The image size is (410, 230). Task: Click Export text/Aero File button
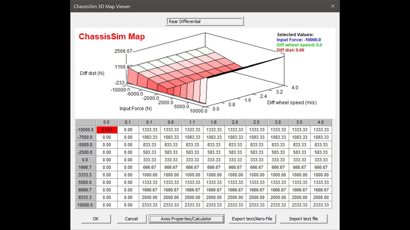click(x=252, y=219)
